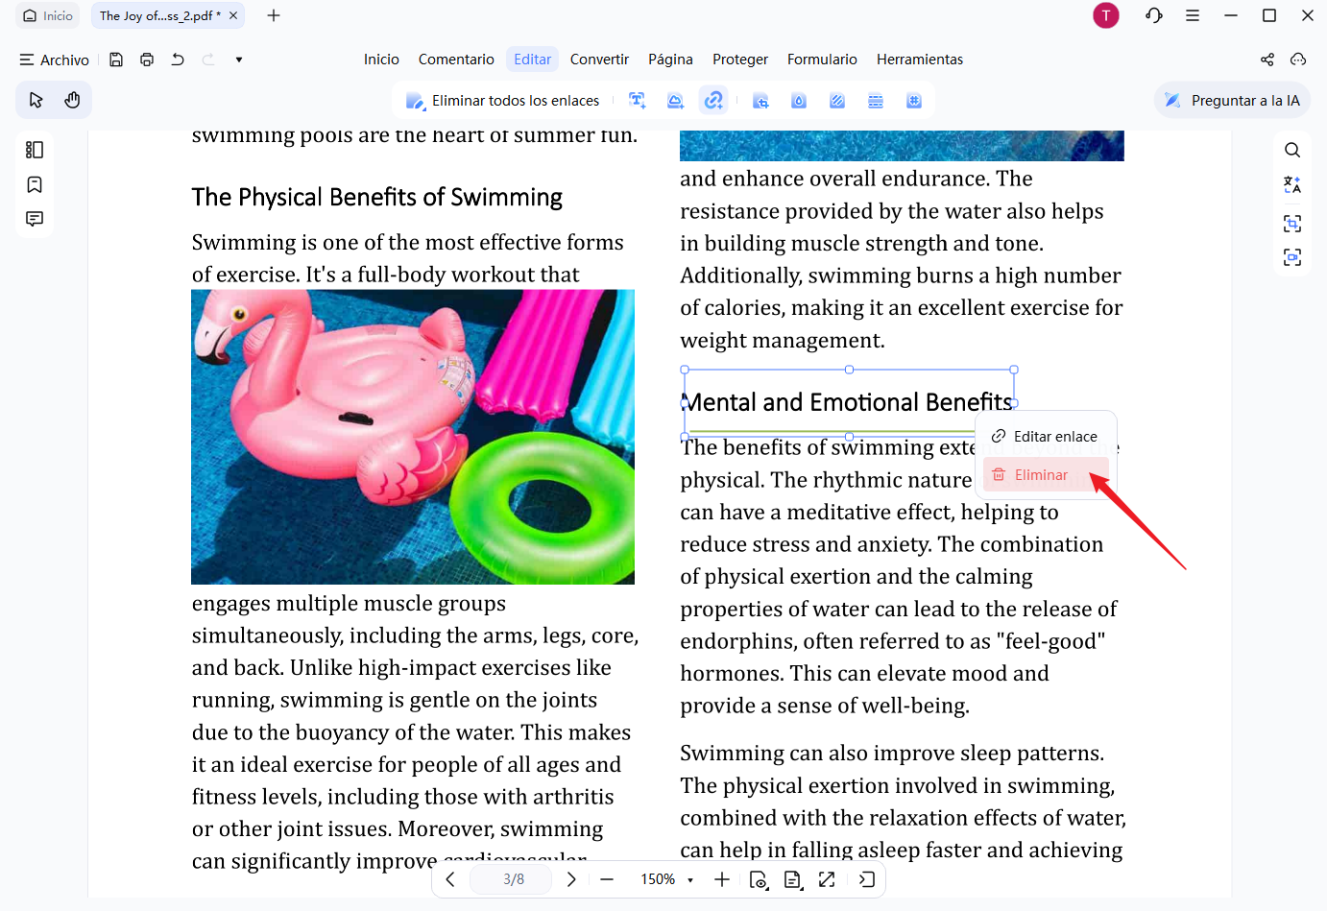Zoom out with the minus button
This screenshot has height=911, width=1327.
click(607, 879)
